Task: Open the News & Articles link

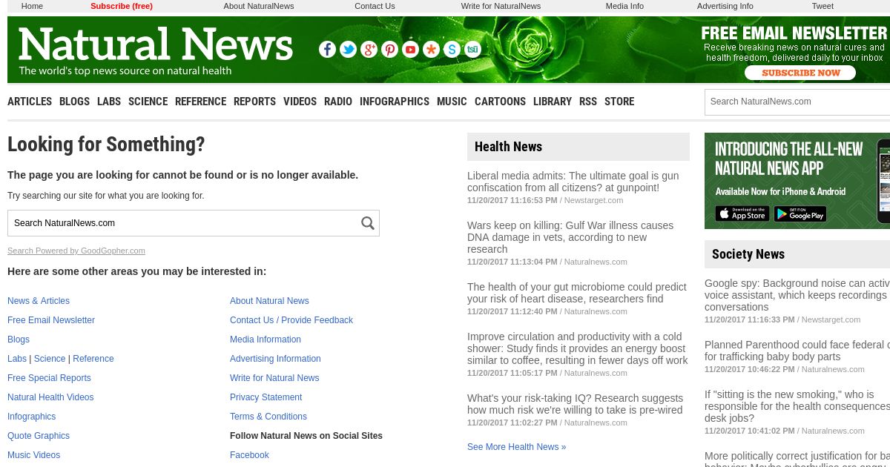Action: [x=39, y=301]
